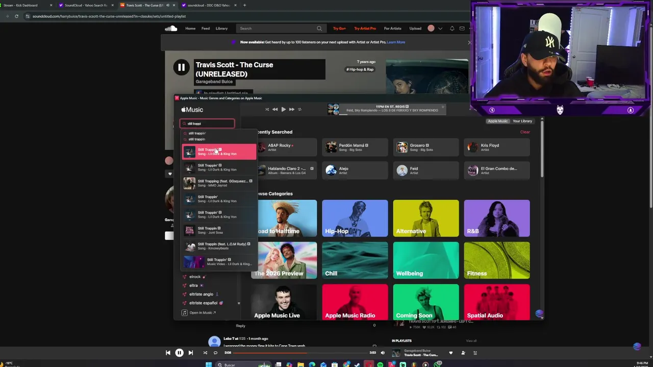The image size is (653, 367).
Task: Clear the recently searched list
Action: [x=525, y=132]
